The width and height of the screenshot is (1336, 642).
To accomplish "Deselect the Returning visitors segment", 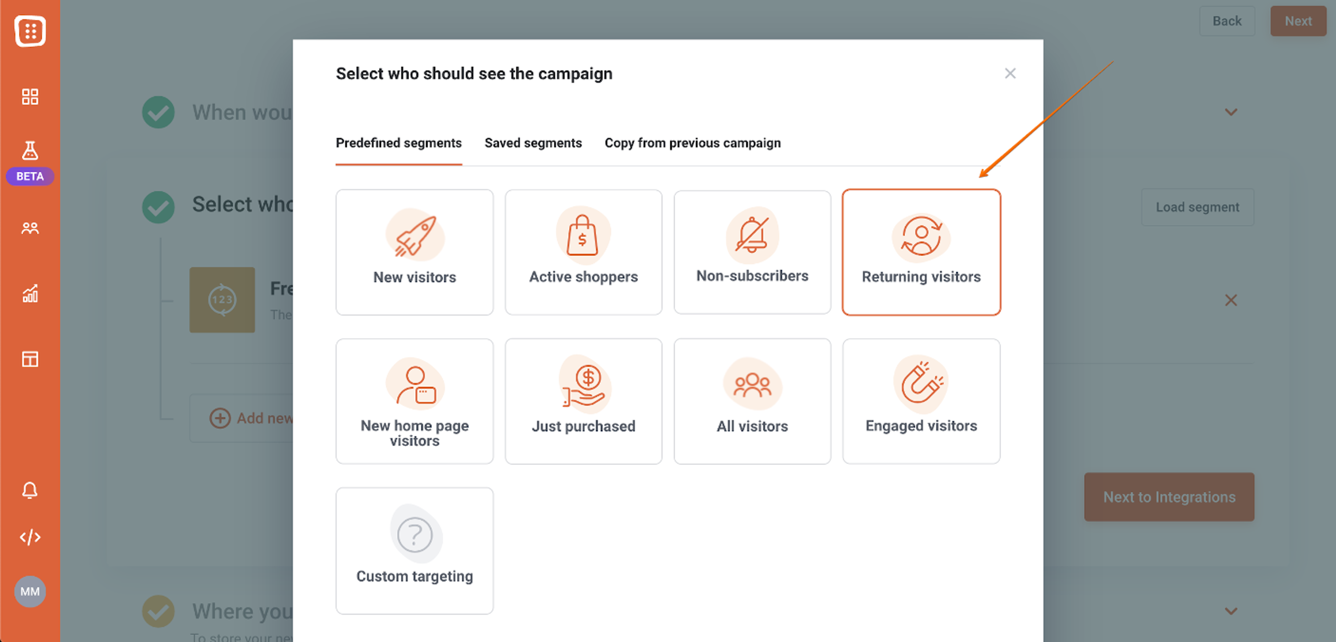I will (921, 252).
